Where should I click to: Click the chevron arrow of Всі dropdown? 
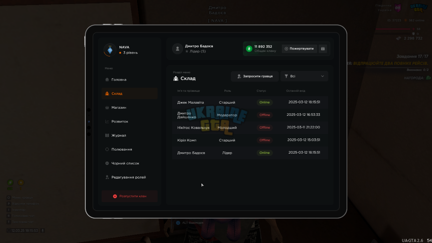(322, 76)
